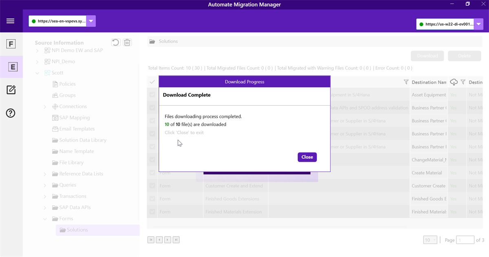The height and width of the screenshot is (257, 489).
Task: Select the F sidebar icon
Action: tap(11, 44)
